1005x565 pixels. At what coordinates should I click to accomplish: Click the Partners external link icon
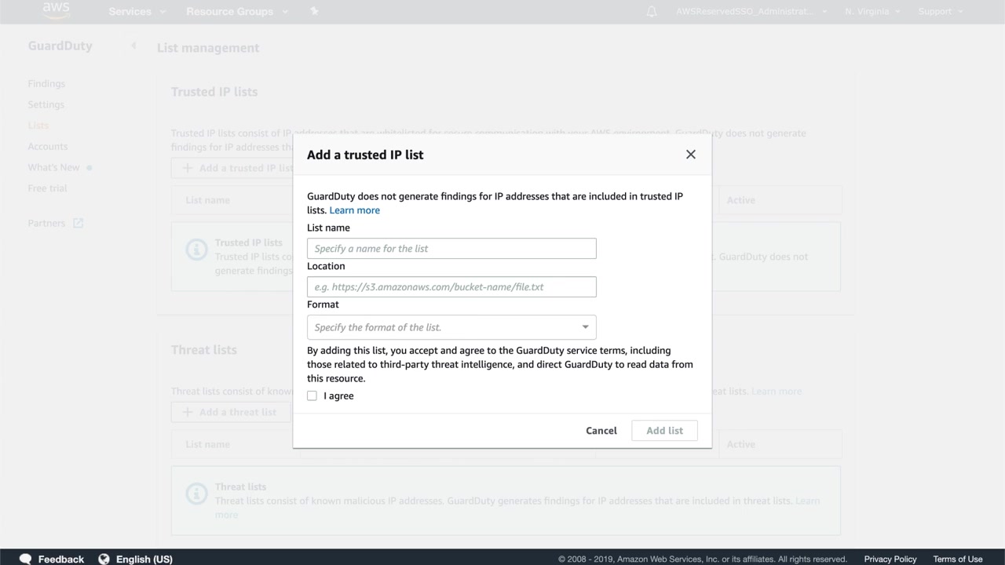point(78,223)
